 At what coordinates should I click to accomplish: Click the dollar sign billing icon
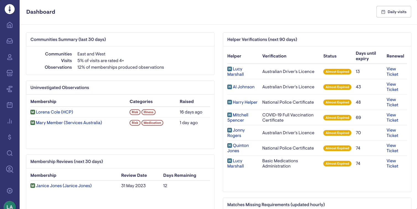tap(10, 137)
